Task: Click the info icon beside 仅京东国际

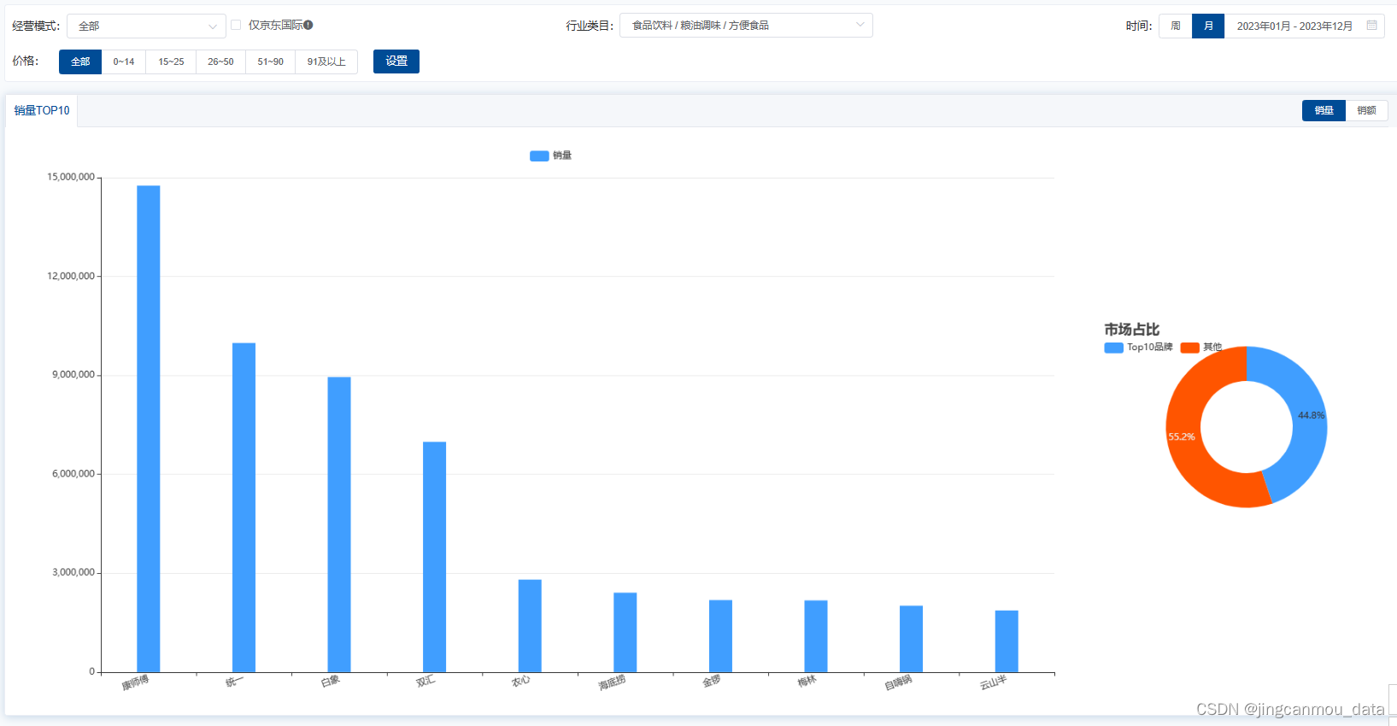Action: tap(308, 25)
